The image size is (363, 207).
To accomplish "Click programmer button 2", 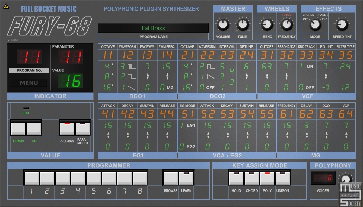I will tap(47, 178).
